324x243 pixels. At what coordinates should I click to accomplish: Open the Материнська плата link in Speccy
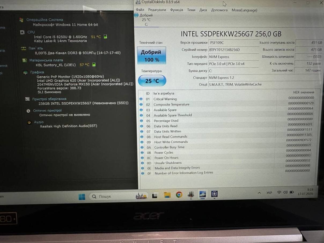pyautogui.click(x=46, y=60)
